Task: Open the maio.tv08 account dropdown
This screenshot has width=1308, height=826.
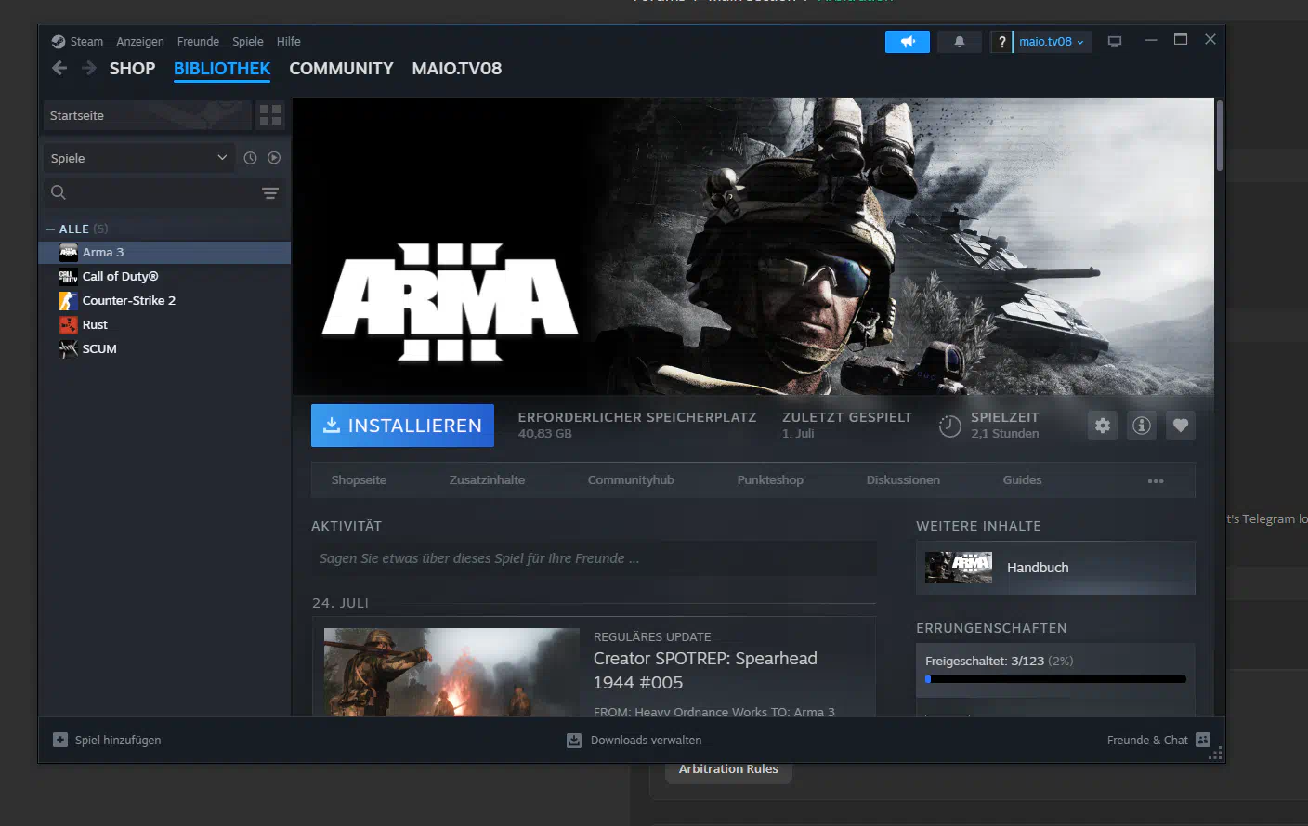Action: coord(1052,42)
